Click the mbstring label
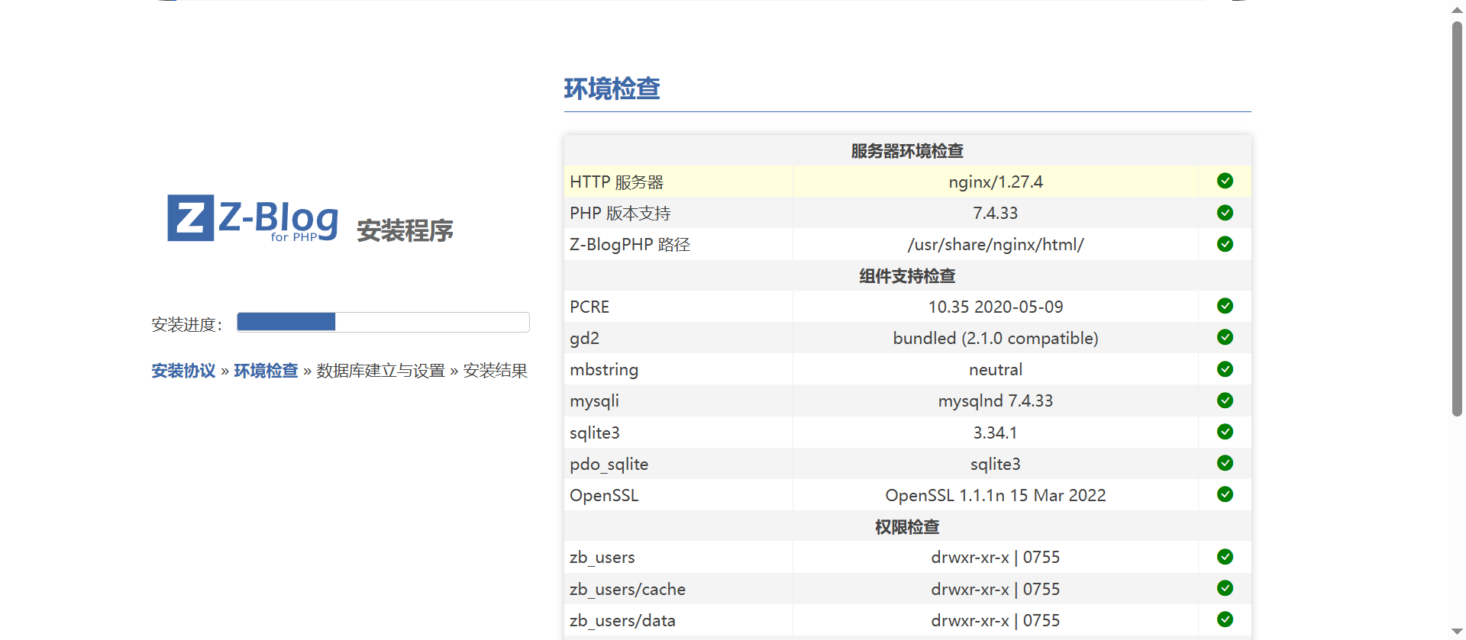The height and width of the screenshot is (640, 1466). pos(604,370)
